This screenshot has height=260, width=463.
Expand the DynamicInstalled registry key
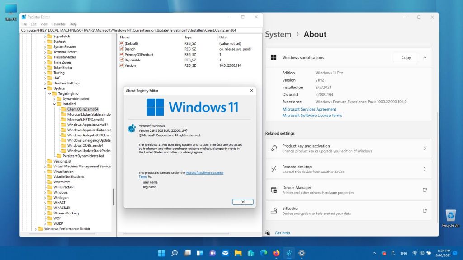[x=55, y=99]
